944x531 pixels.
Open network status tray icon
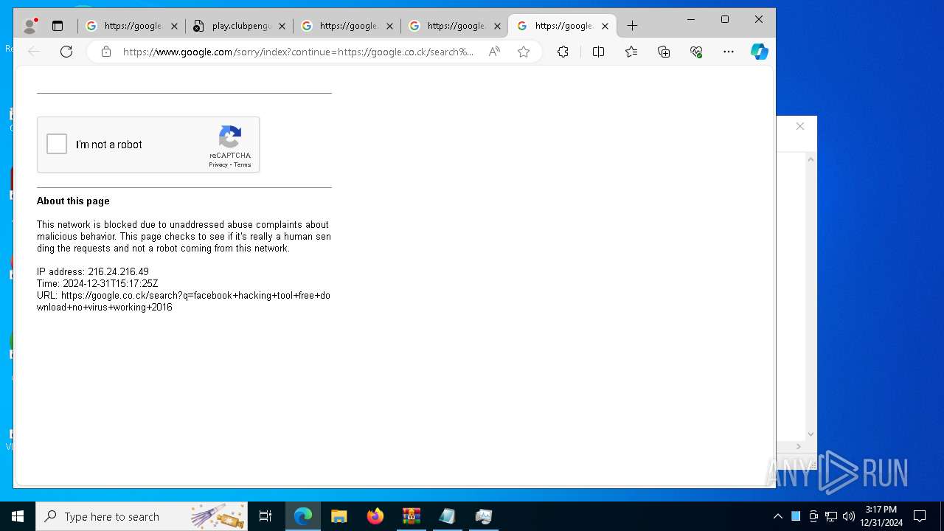(x=831, y=516)
